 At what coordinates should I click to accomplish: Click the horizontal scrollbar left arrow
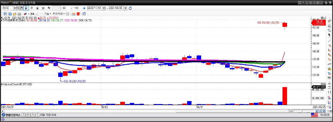3,111
